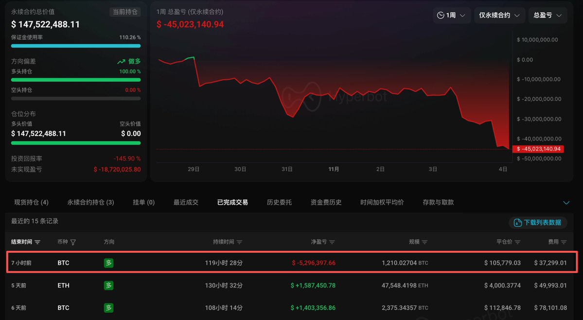Click the 1,210.02704 BTC size cell
The image size is (583, 320).
point(405,263)
